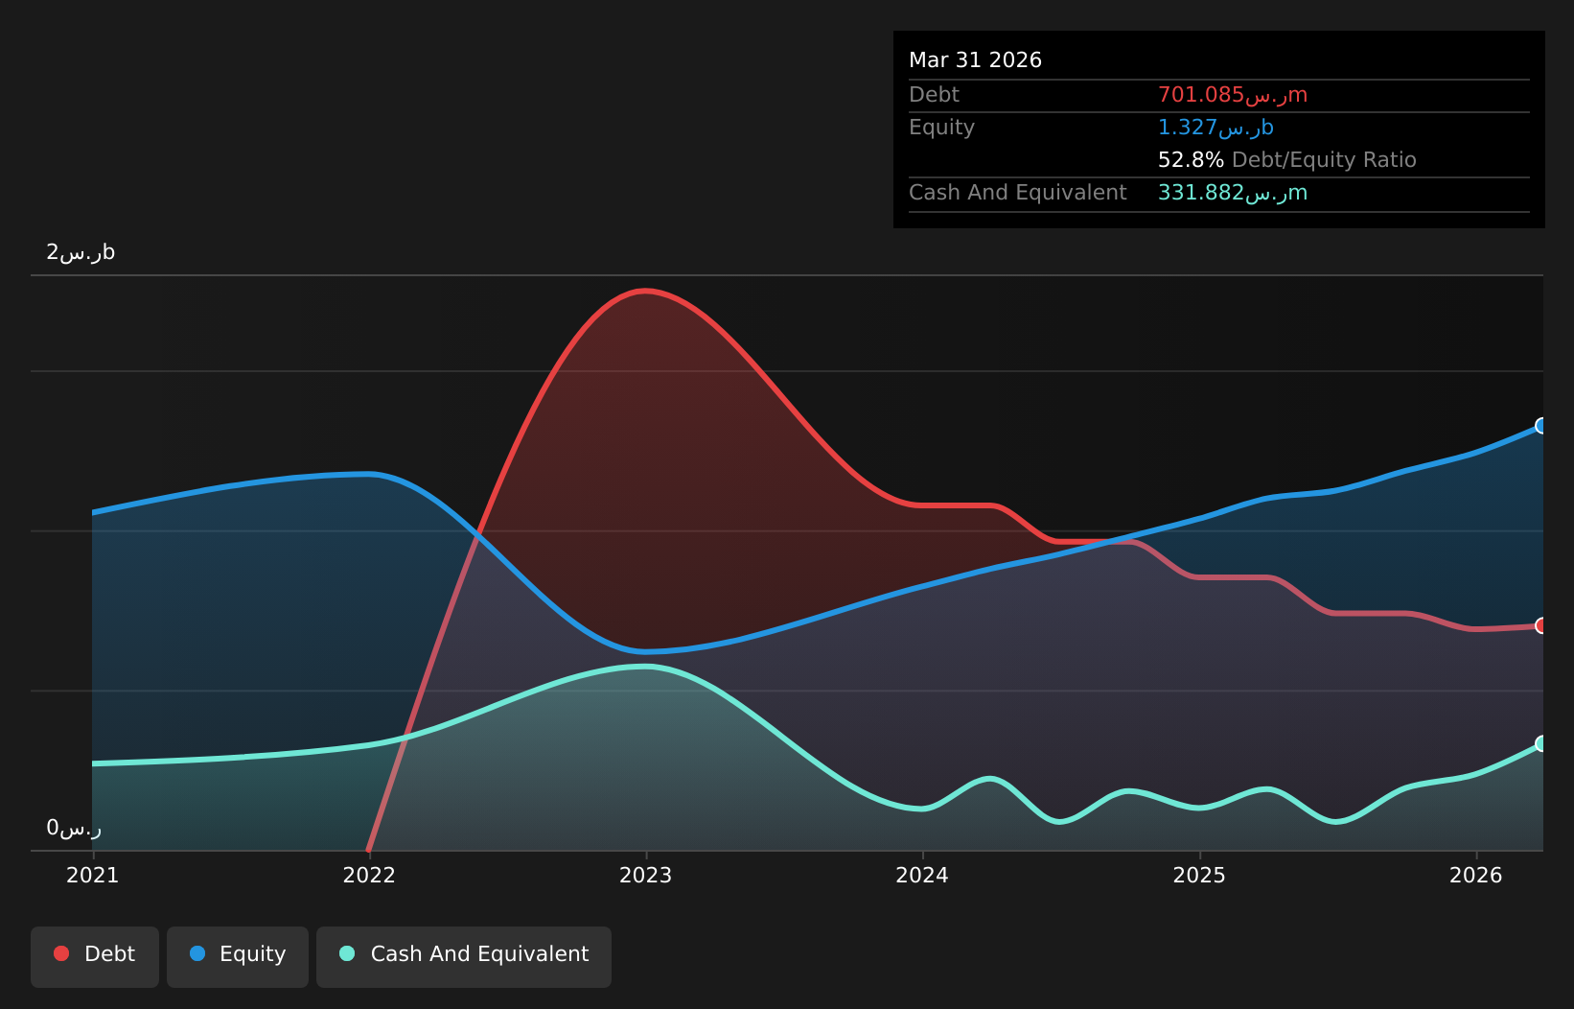1574x1009 pixels.
Task: Click the teal Cash legend dot
Action: tap(347, 953)
